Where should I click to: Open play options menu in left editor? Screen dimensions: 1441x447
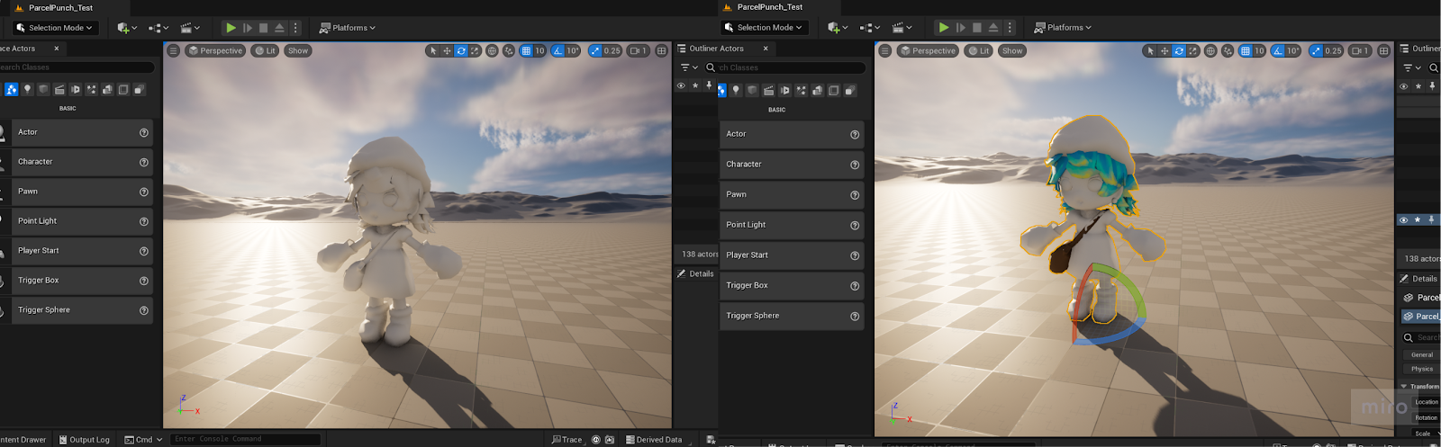(295, 28)
